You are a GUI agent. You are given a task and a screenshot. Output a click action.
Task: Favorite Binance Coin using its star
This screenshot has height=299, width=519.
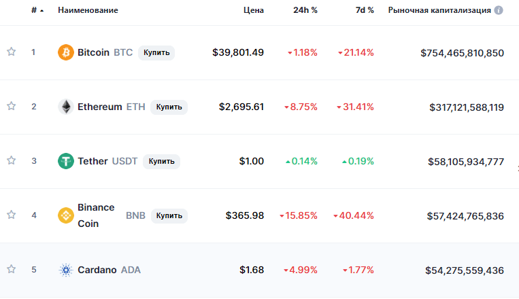tap(12, 215)
